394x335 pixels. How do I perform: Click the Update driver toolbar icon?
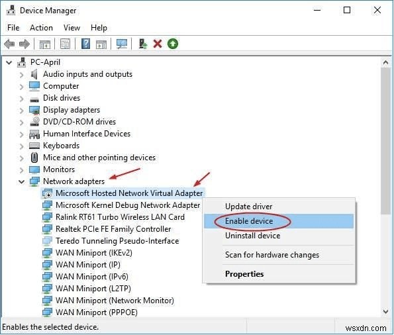coord(143,44)
